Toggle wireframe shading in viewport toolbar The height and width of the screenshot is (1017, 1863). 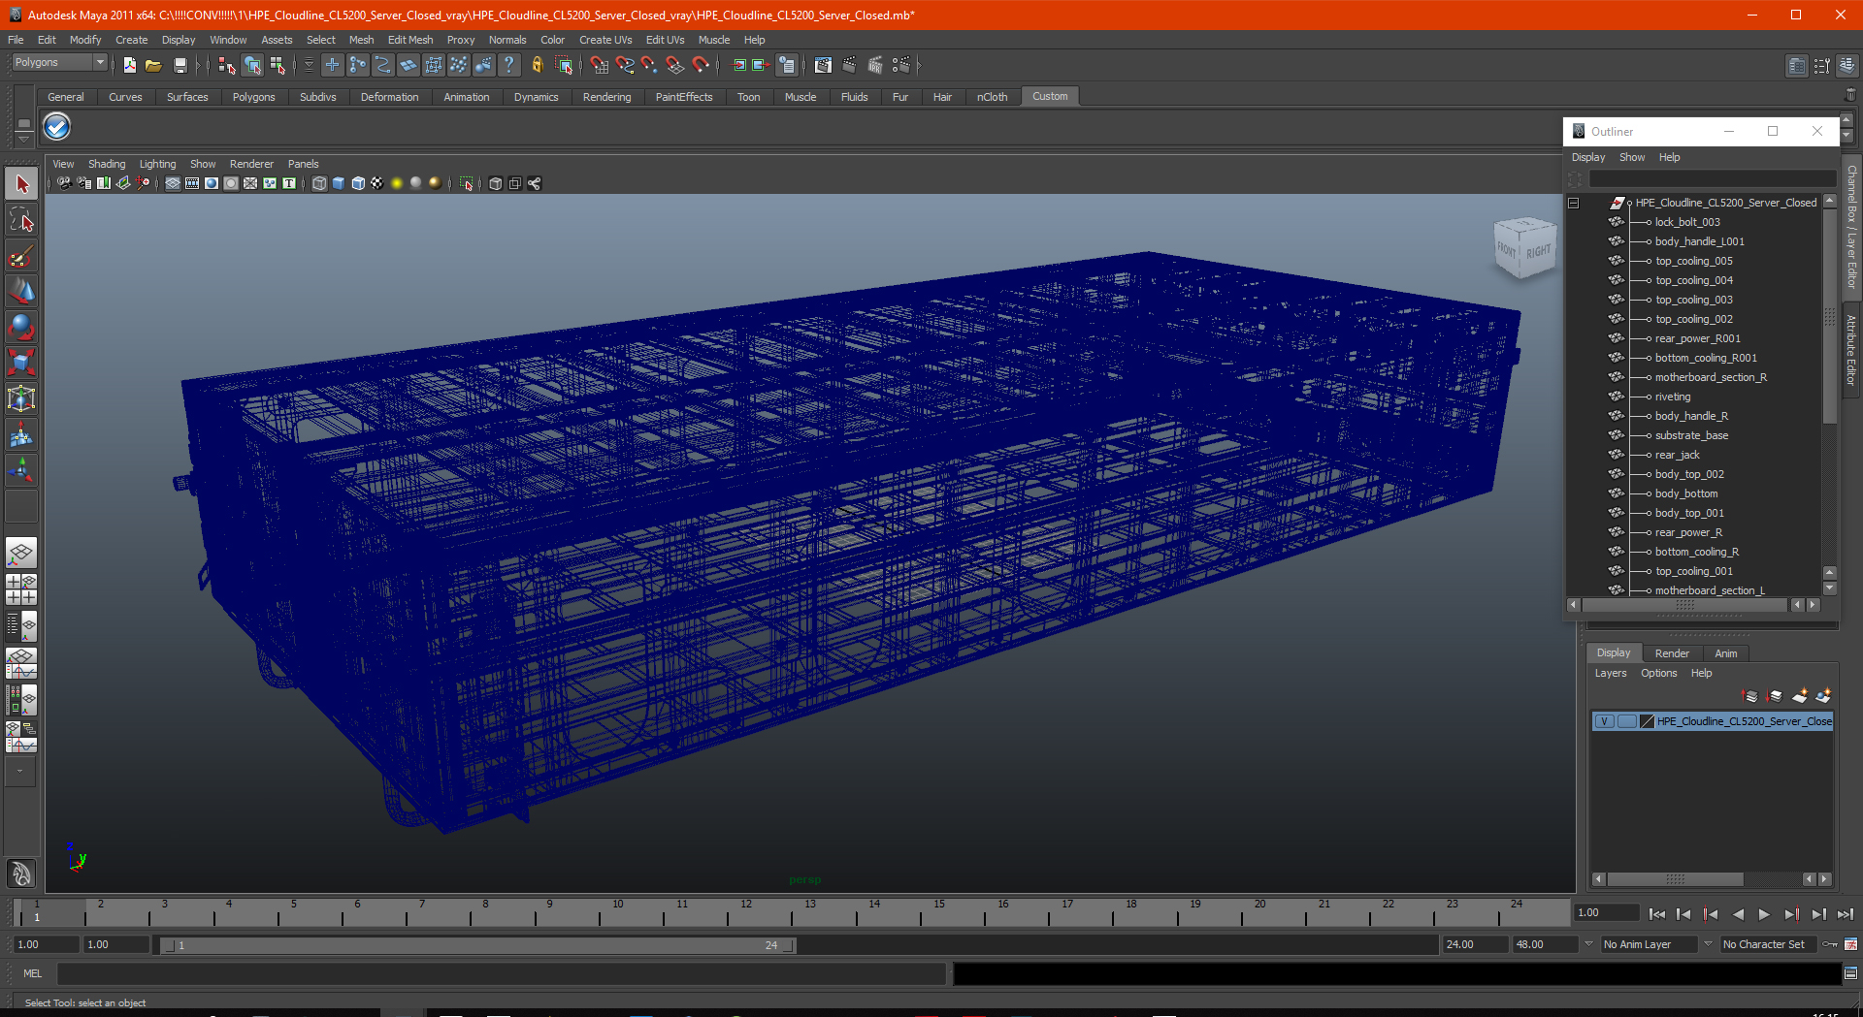(x=319, y=183)
